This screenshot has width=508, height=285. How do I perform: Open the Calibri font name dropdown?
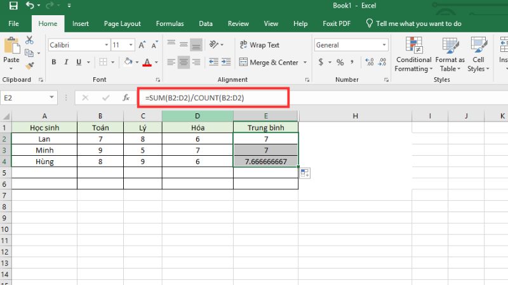(x=105, y=46)
